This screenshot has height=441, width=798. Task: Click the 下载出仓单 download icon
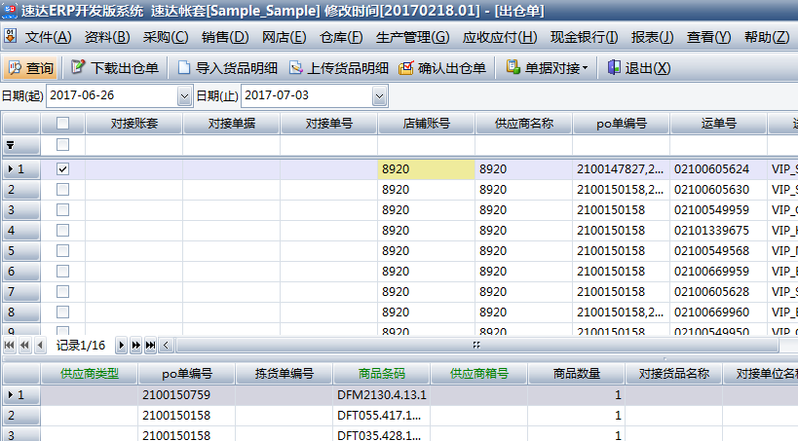pos(78,67)
